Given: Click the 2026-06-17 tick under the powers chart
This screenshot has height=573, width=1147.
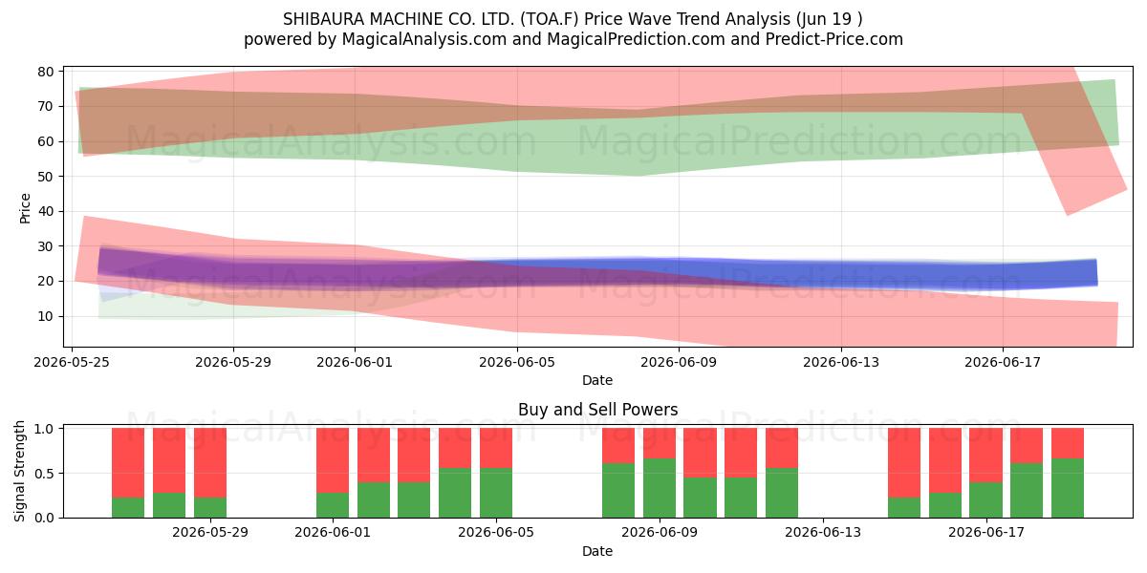Looking at the screenshot, I should 986,532.
